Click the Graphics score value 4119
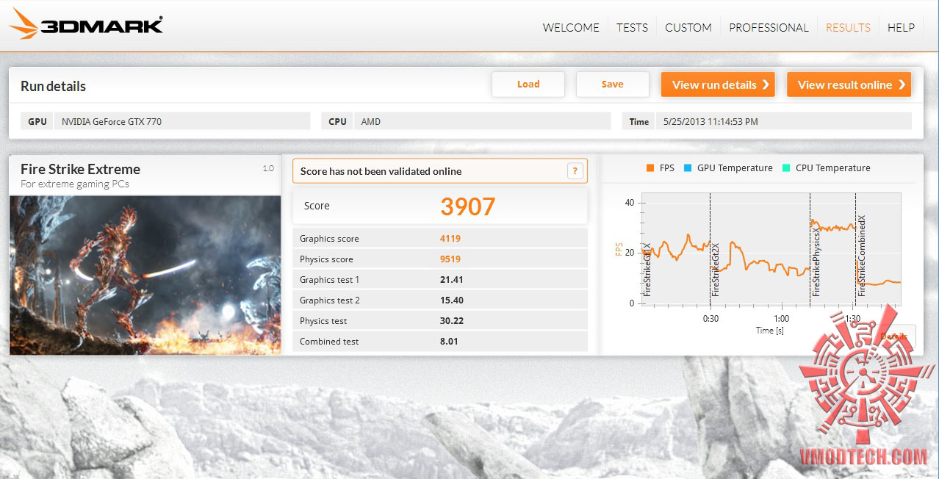This screenshot has width=939, height=479. point(450,239)
